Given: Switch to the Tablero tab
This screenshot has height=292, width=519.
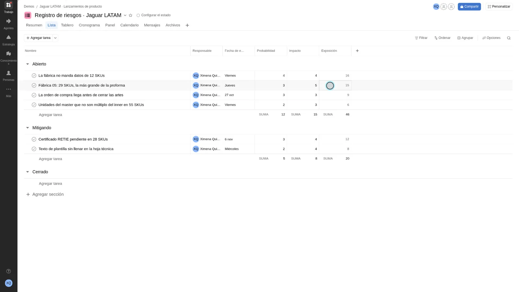Looking at the screenshot, I should (x=67, y=25).
